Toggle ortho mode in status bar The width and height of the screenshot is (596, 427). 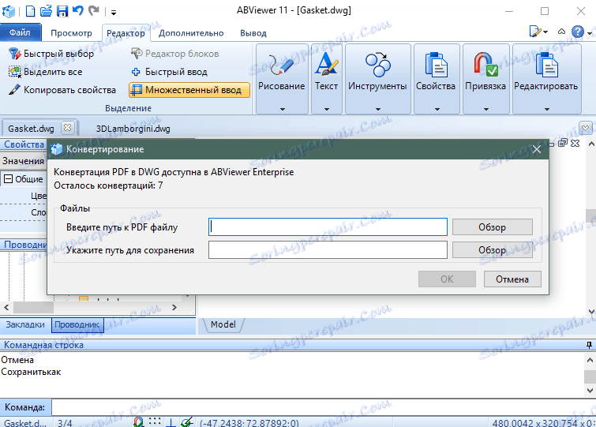click(x=171, y=422)
